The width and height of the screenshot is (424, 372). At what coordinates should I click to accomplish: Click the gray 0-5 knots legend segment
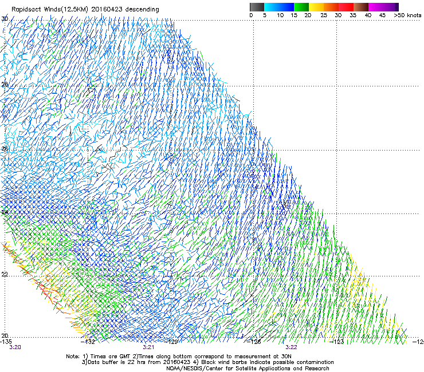click(257, 7)
